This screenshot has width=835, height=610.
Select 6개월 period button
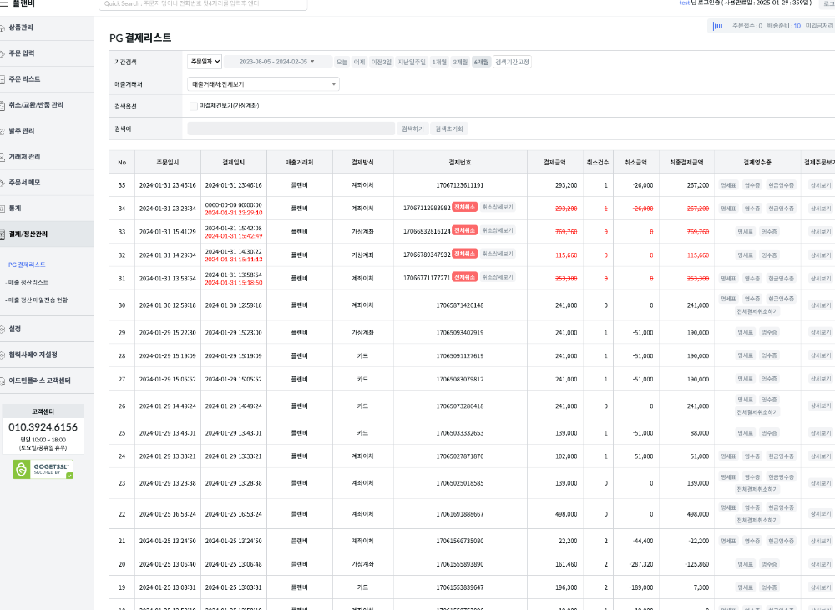(481, 63)
